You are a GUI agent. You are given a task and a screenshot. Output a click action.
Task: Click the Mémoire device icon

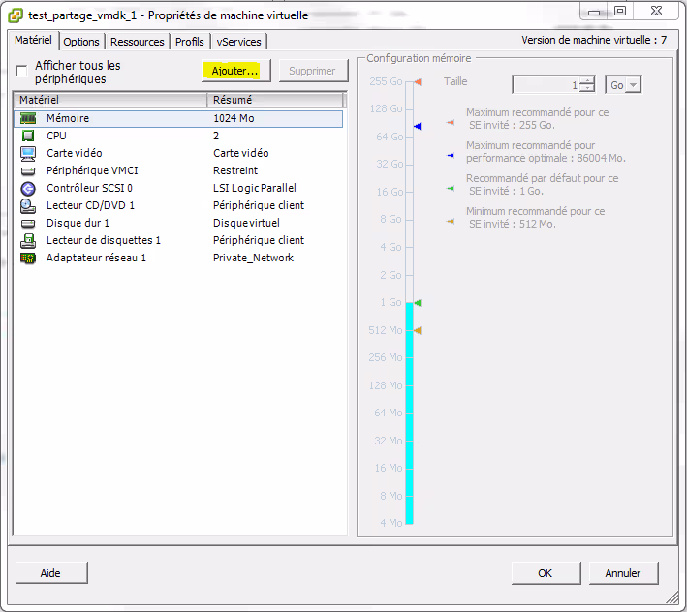28,118
